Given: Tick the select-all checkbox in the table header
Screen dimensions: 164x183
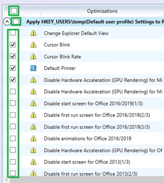Looking at the screenshot, I should pos(14,11).
